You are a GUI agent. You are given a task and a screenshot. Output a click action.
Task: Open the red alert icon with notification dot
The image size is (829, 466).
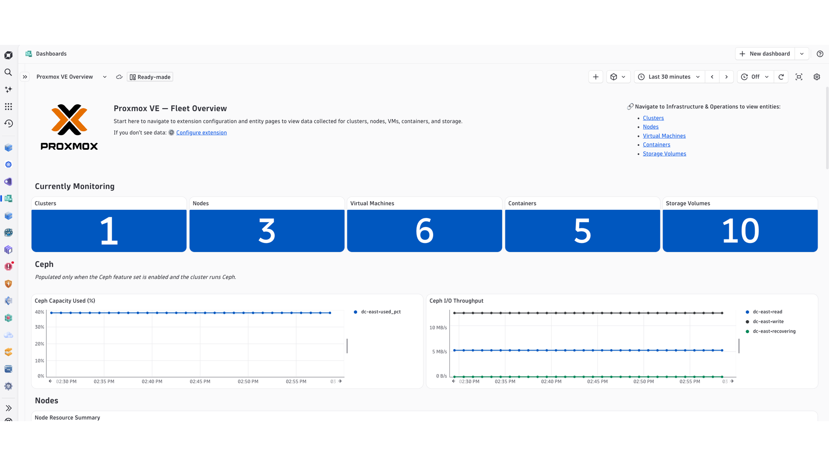[x=8, y=267]
